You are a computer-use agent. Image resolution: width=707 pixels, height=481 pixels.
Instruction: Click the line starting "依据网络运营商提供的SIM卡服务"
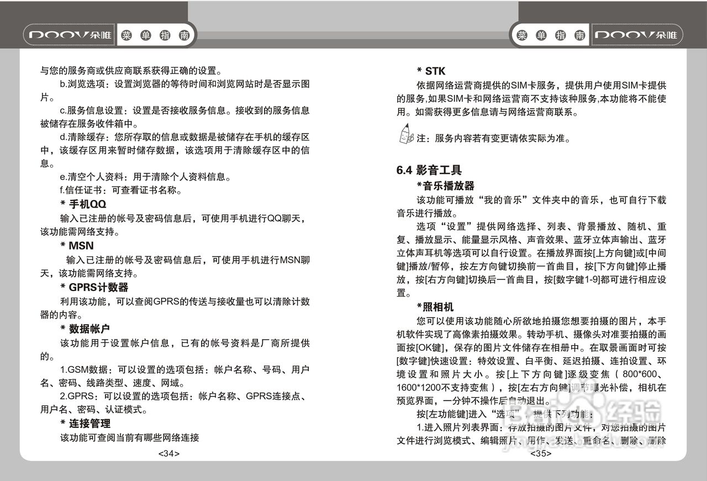541,86
